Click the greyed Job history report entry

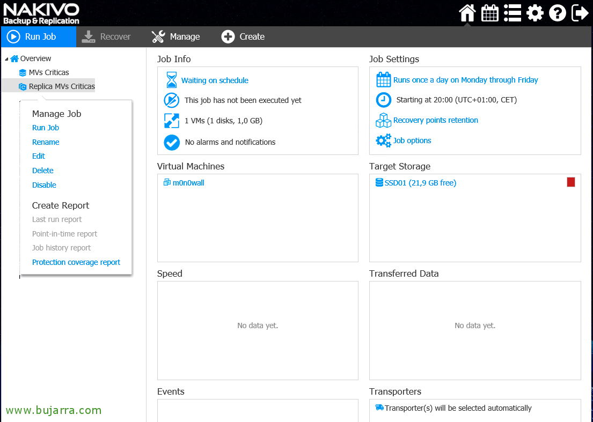pos(61,248)
